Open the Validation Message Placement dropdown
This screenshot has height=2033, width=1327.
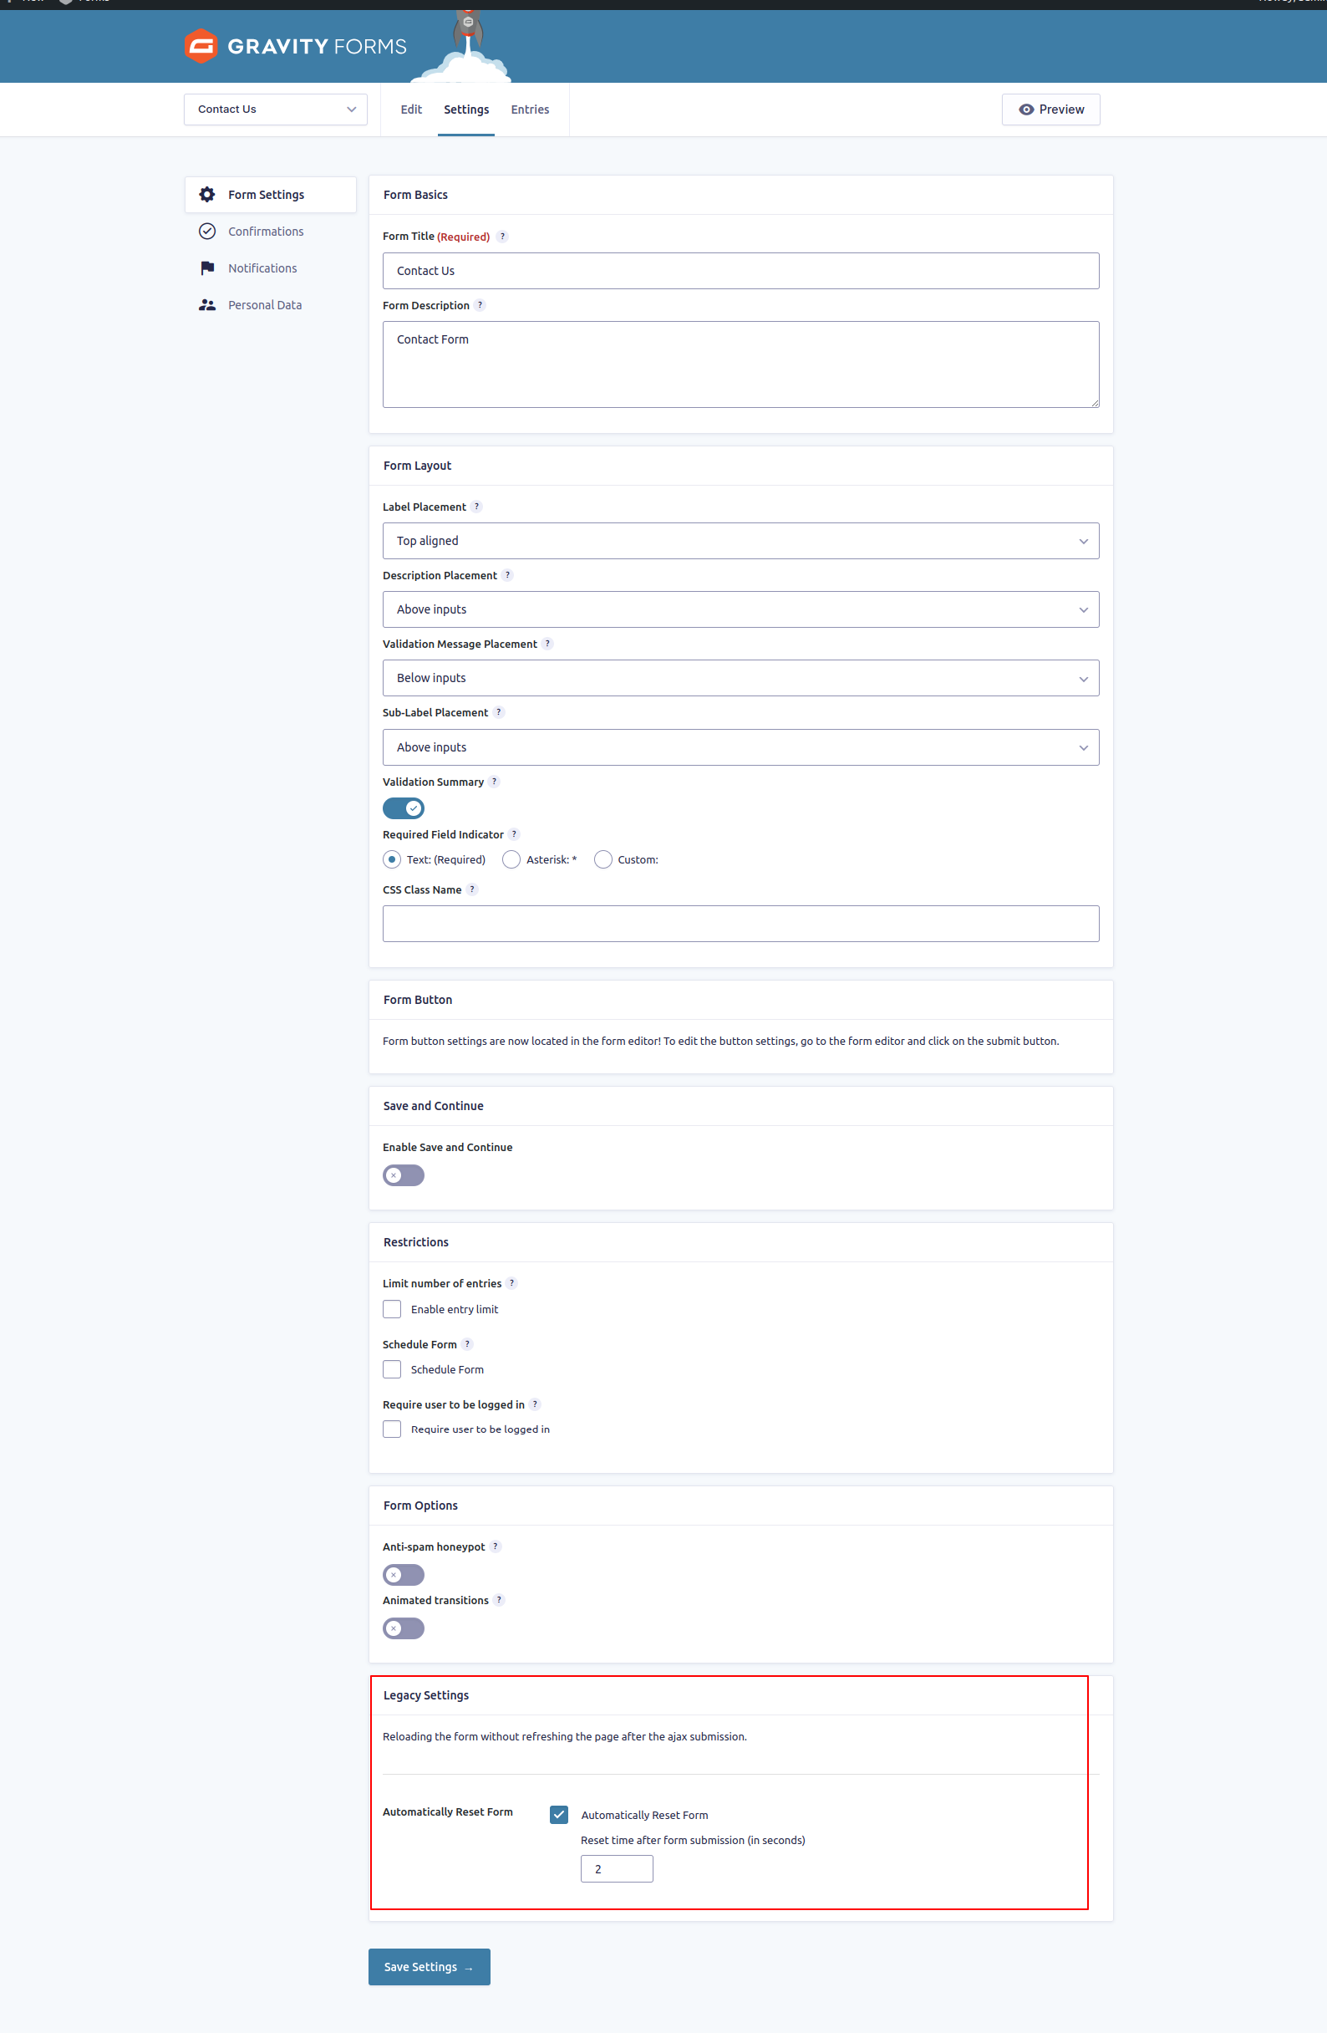pos(740,678)
